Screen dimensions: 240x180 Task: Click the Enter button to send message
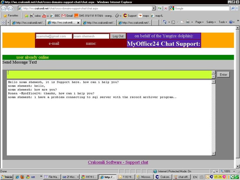224,74
